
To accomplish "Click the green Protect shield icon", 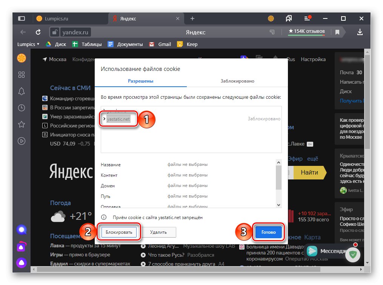I will point(353,255).
